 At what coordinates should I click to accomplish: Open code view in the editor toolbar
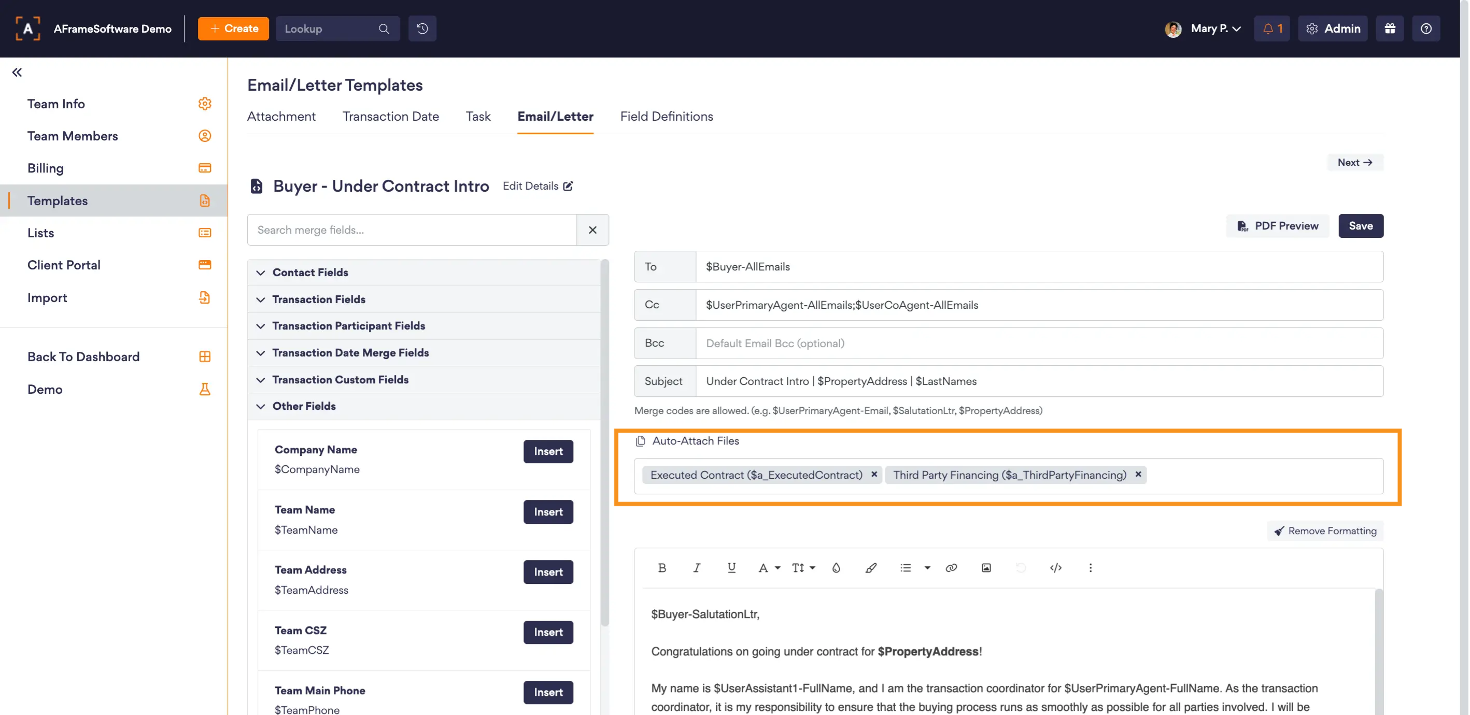(x=1055, y=568)
